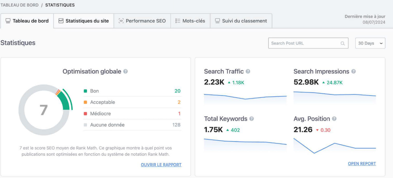Image resolution: width=393 pixels, height=178 pixels.
Task: Click the orange Acceptable legend swatch
Action: [x=85, y=102]
